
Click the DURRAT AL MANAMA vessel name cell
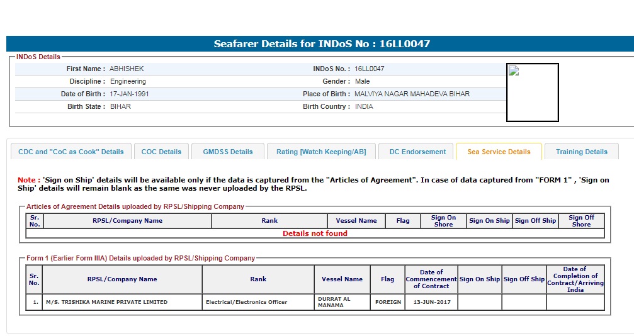pos(342,302)
